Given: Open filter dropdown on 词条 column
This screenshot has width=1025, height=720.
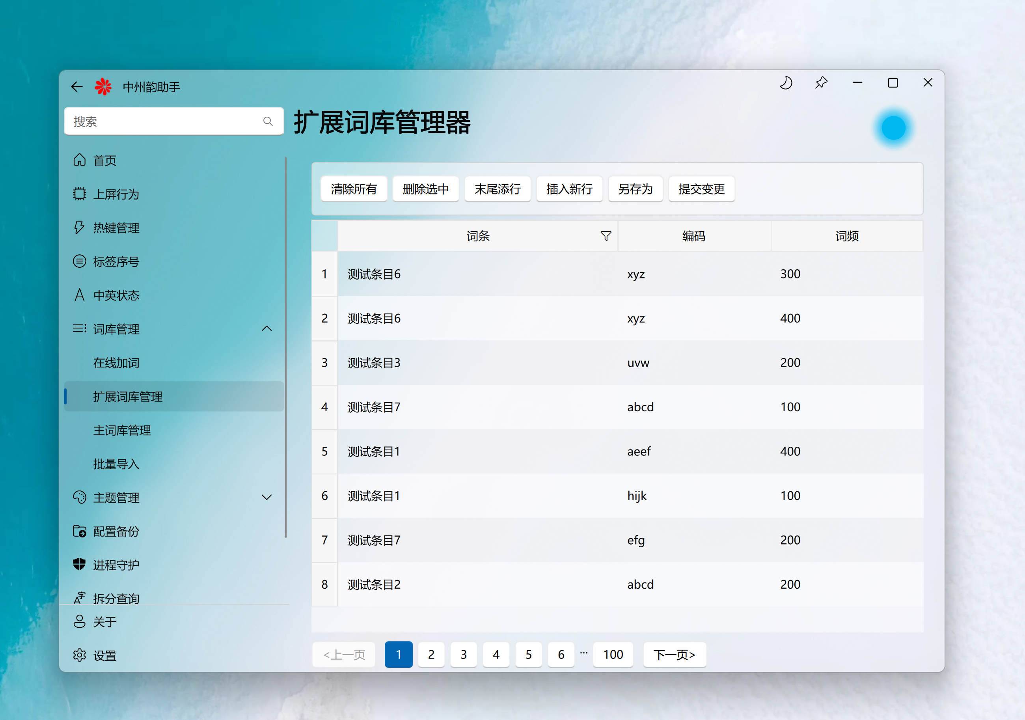Looking at the screenshot, I should (606, 236).
